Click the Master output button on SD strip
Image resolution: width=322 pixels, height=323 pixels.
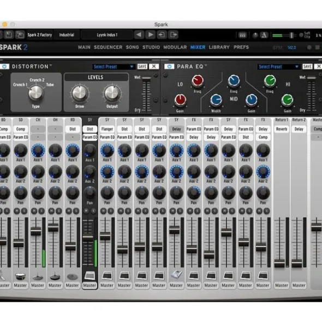pos(20,285)
